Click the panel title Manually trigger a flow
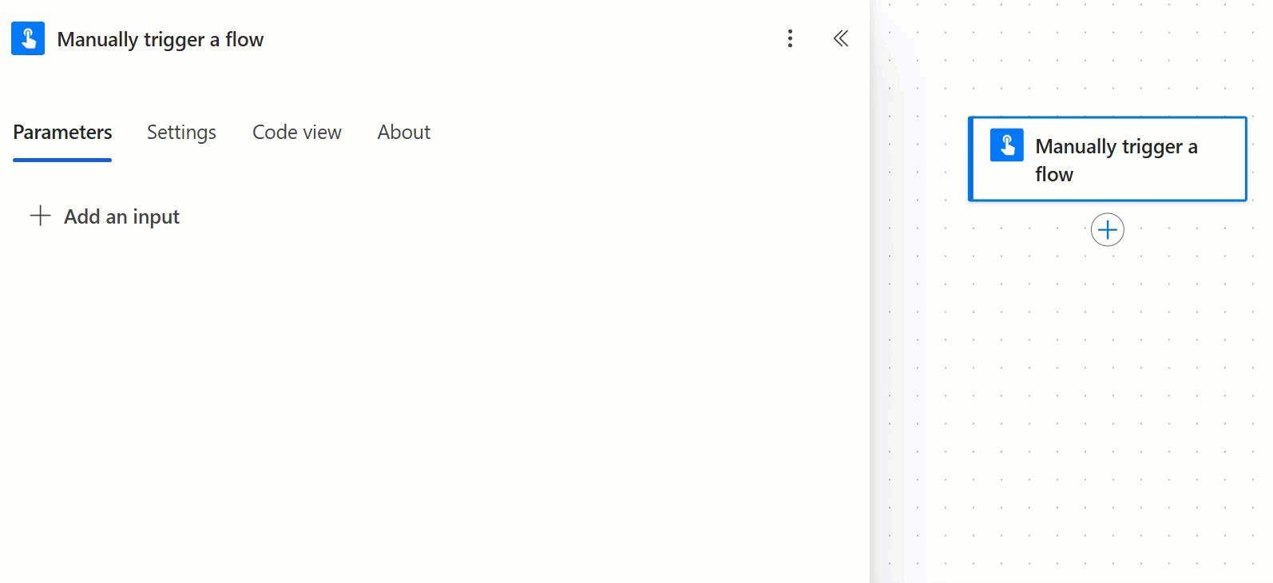1273x583 pixels. [161, 39]
